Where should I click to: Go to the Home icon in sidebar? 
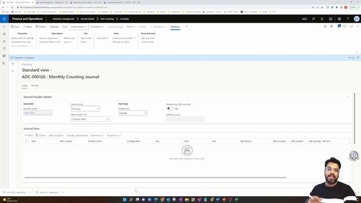click(4, 34)
